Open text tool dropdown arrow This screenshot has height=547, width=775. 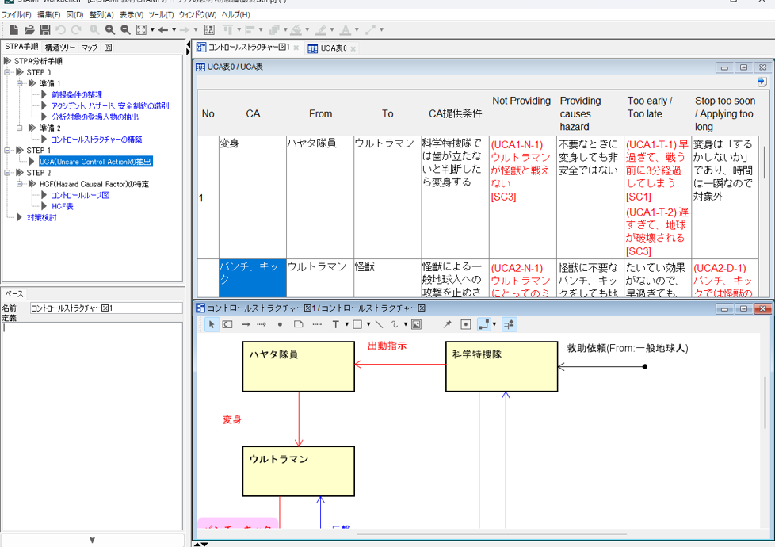346,324
